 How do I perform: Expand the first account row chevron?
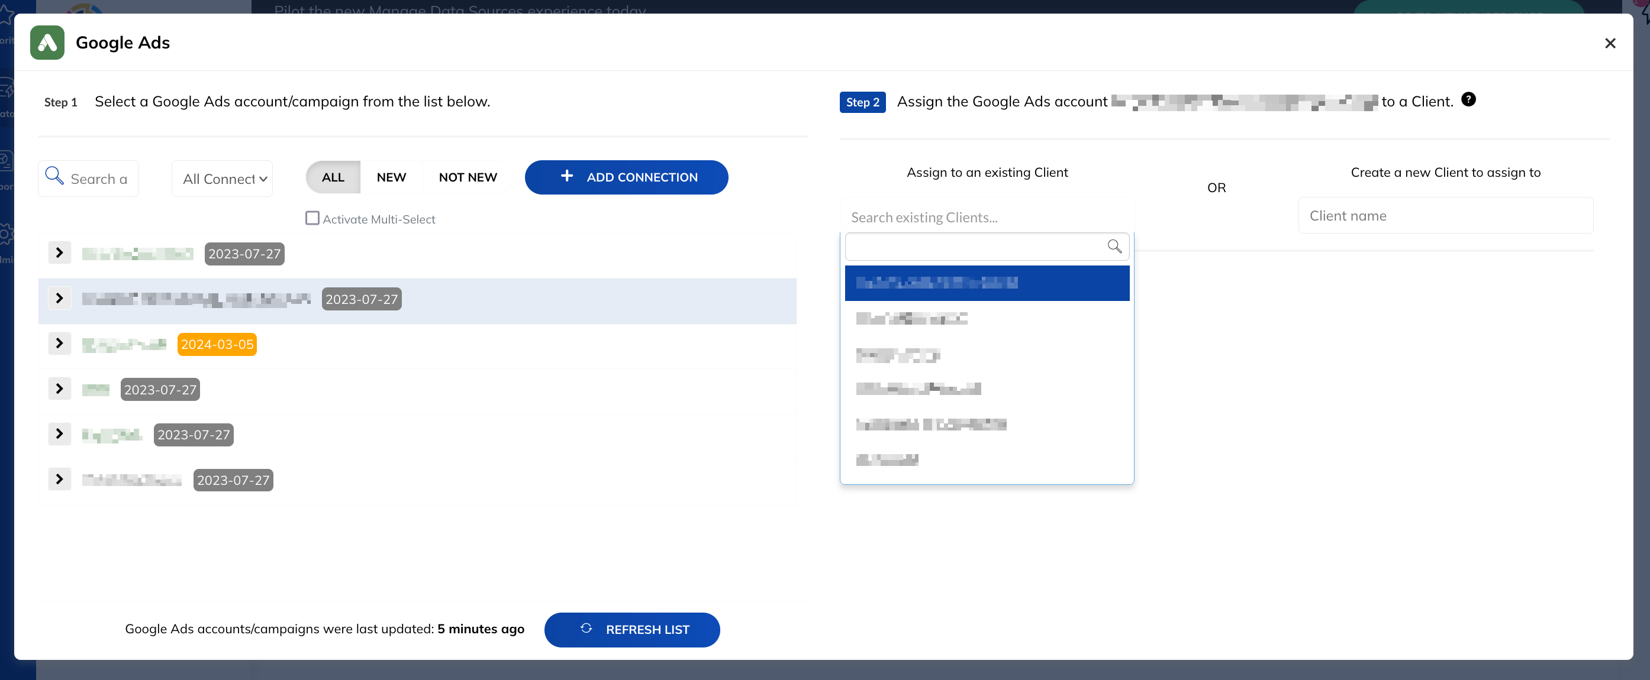(x=60, y=252)
